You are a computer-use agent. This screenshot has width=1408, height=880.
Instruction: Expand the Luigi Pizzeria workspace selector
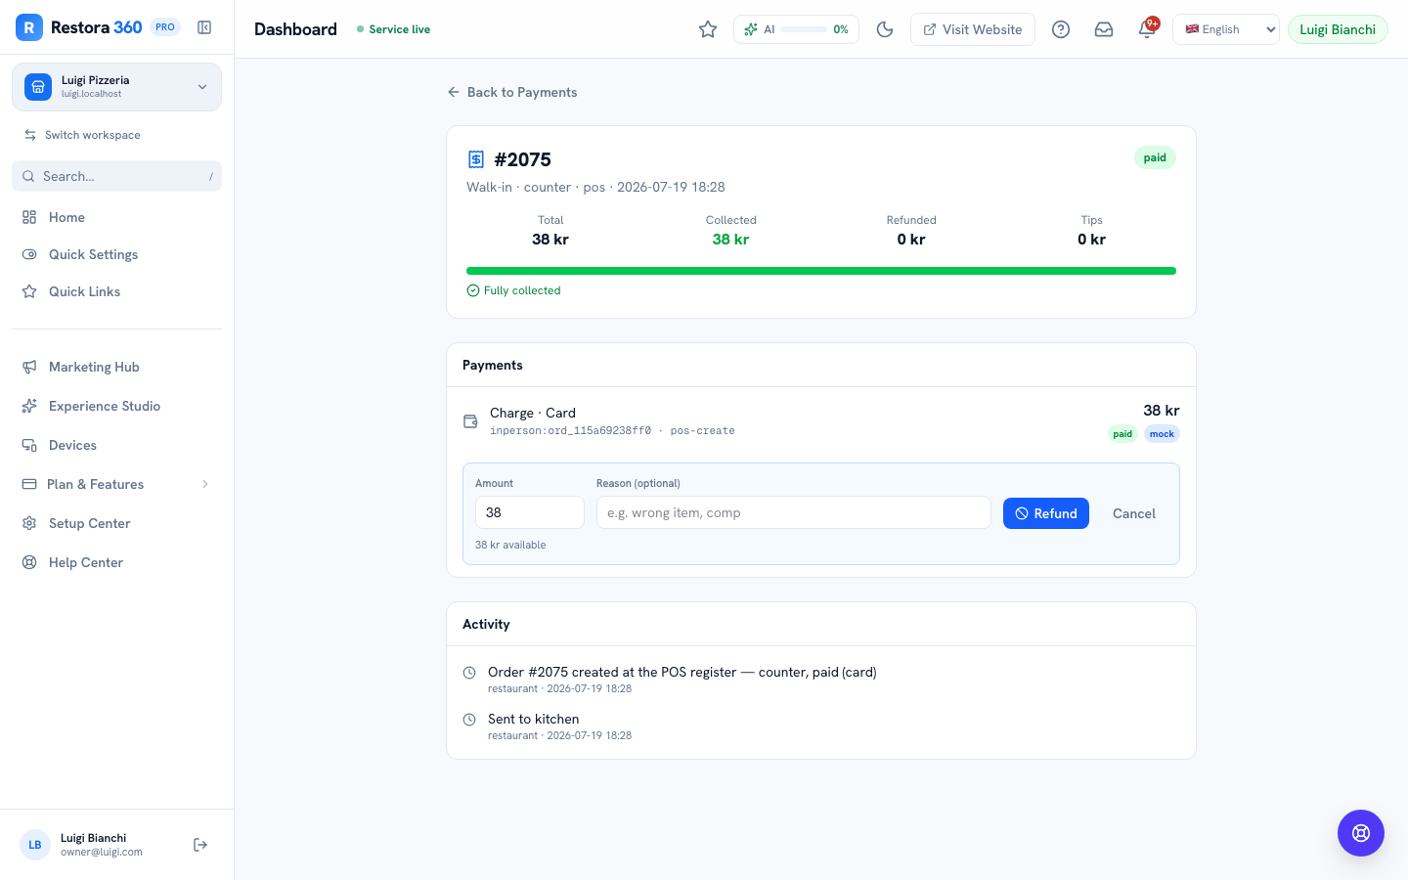click(x=116, y=87)
